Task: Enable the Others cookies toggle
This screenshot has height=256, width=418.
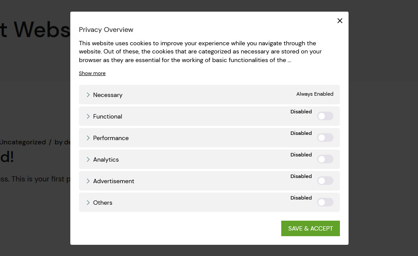Action: (325, 202)
